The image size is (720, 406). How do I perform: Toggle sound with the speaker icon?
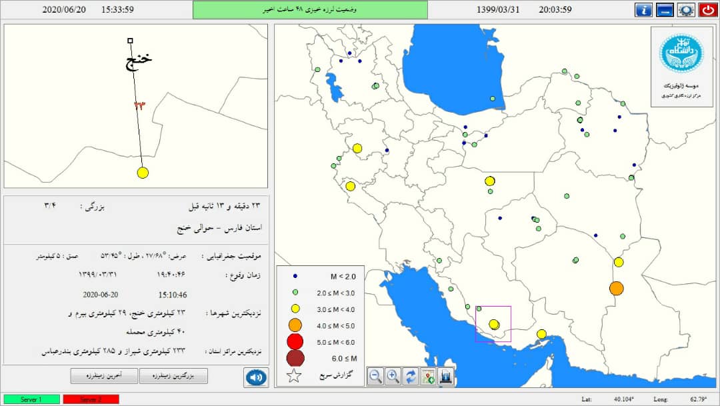(x=256, y=377)
